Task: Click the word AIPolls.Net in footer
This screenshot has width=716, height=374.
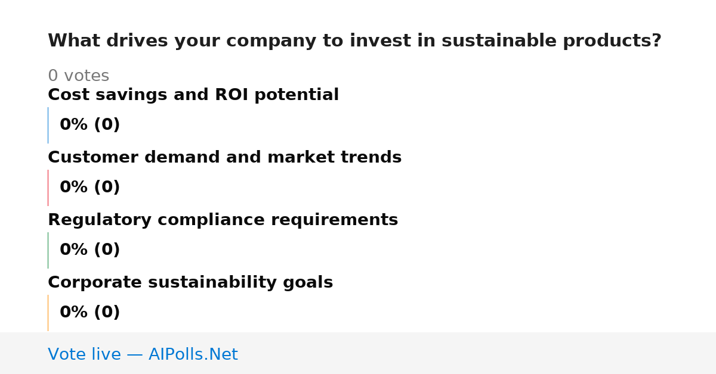Action: [x=193, y=354]
